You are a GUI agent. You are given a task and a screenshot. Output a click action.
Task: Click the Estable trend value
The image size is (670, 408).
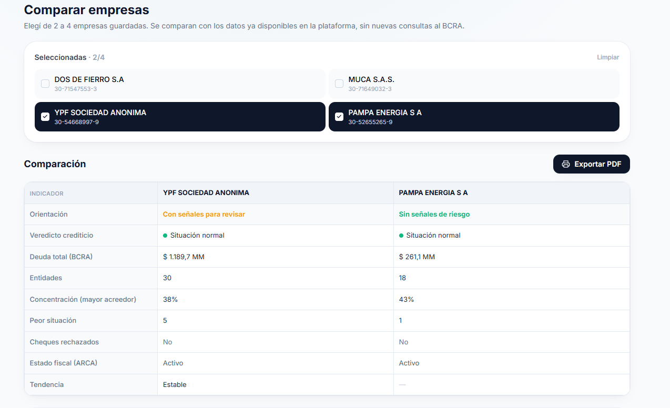click(175, 384)
